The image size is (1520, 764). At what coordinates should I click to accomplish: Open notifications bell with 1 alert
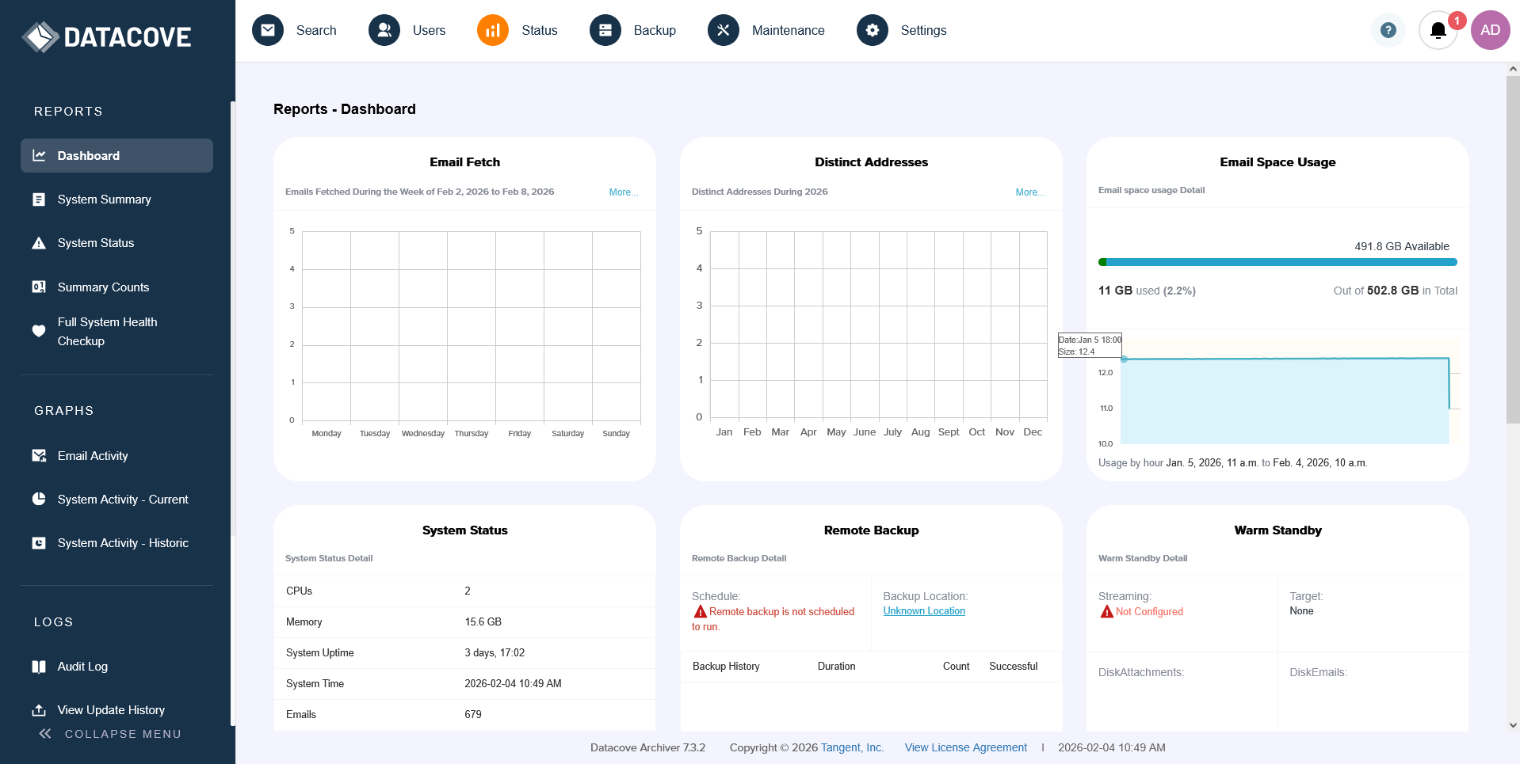point(1438,30)
